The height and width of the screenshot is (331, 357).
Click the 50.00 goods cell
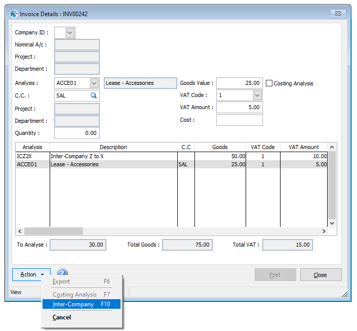coord(220,156)
